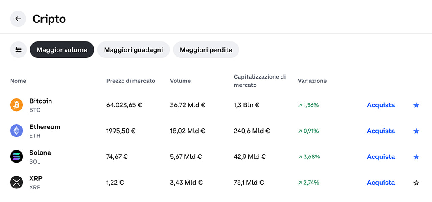Click Acquista for Ethereum
Viewport: 432px width, 202px height.
pos(381,131)
